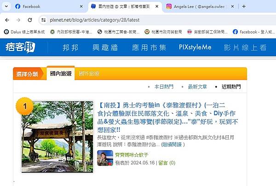Open the 邦邦 navigation menu
Image resolution: width=276 pixels, height=186 pixels.
[x=70, y=47]
